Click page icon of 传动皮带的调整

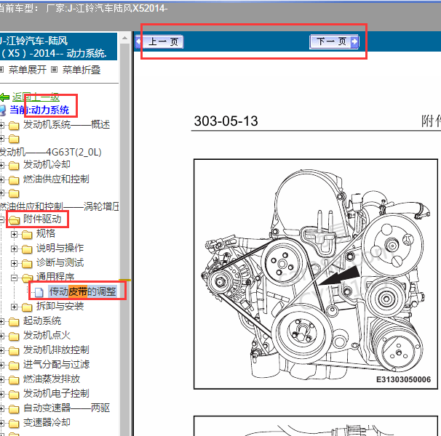coord(39,292)
